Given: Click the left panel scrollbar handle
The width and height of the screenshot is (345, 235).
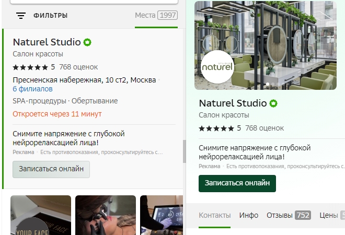Looking at the screenshot, I should tap(184, 151).
